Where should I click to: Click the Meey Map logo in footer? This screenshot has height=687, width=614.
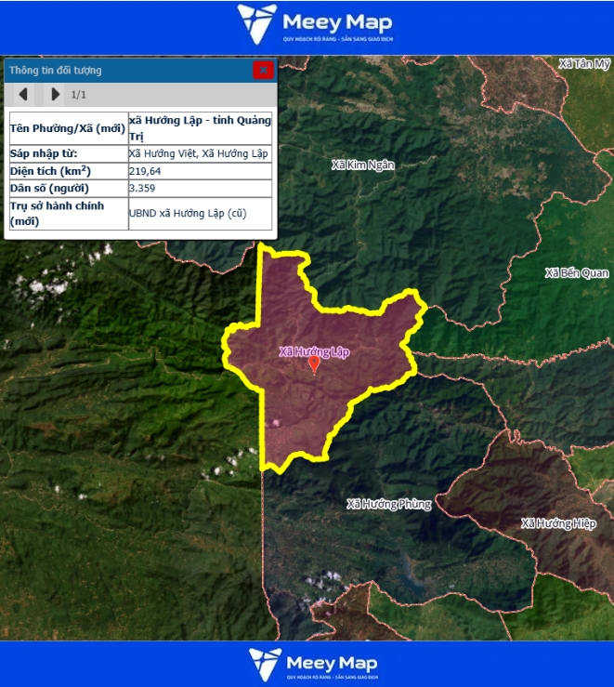click(x=314, y=664)
